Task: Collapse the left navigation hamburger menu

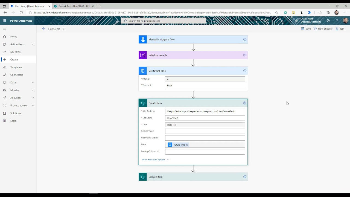Action: pos(4,29)
